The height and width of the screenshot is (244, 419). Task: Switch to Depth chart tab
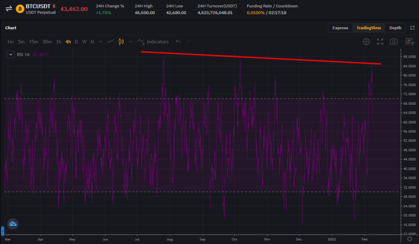click(x=395, y=28)
